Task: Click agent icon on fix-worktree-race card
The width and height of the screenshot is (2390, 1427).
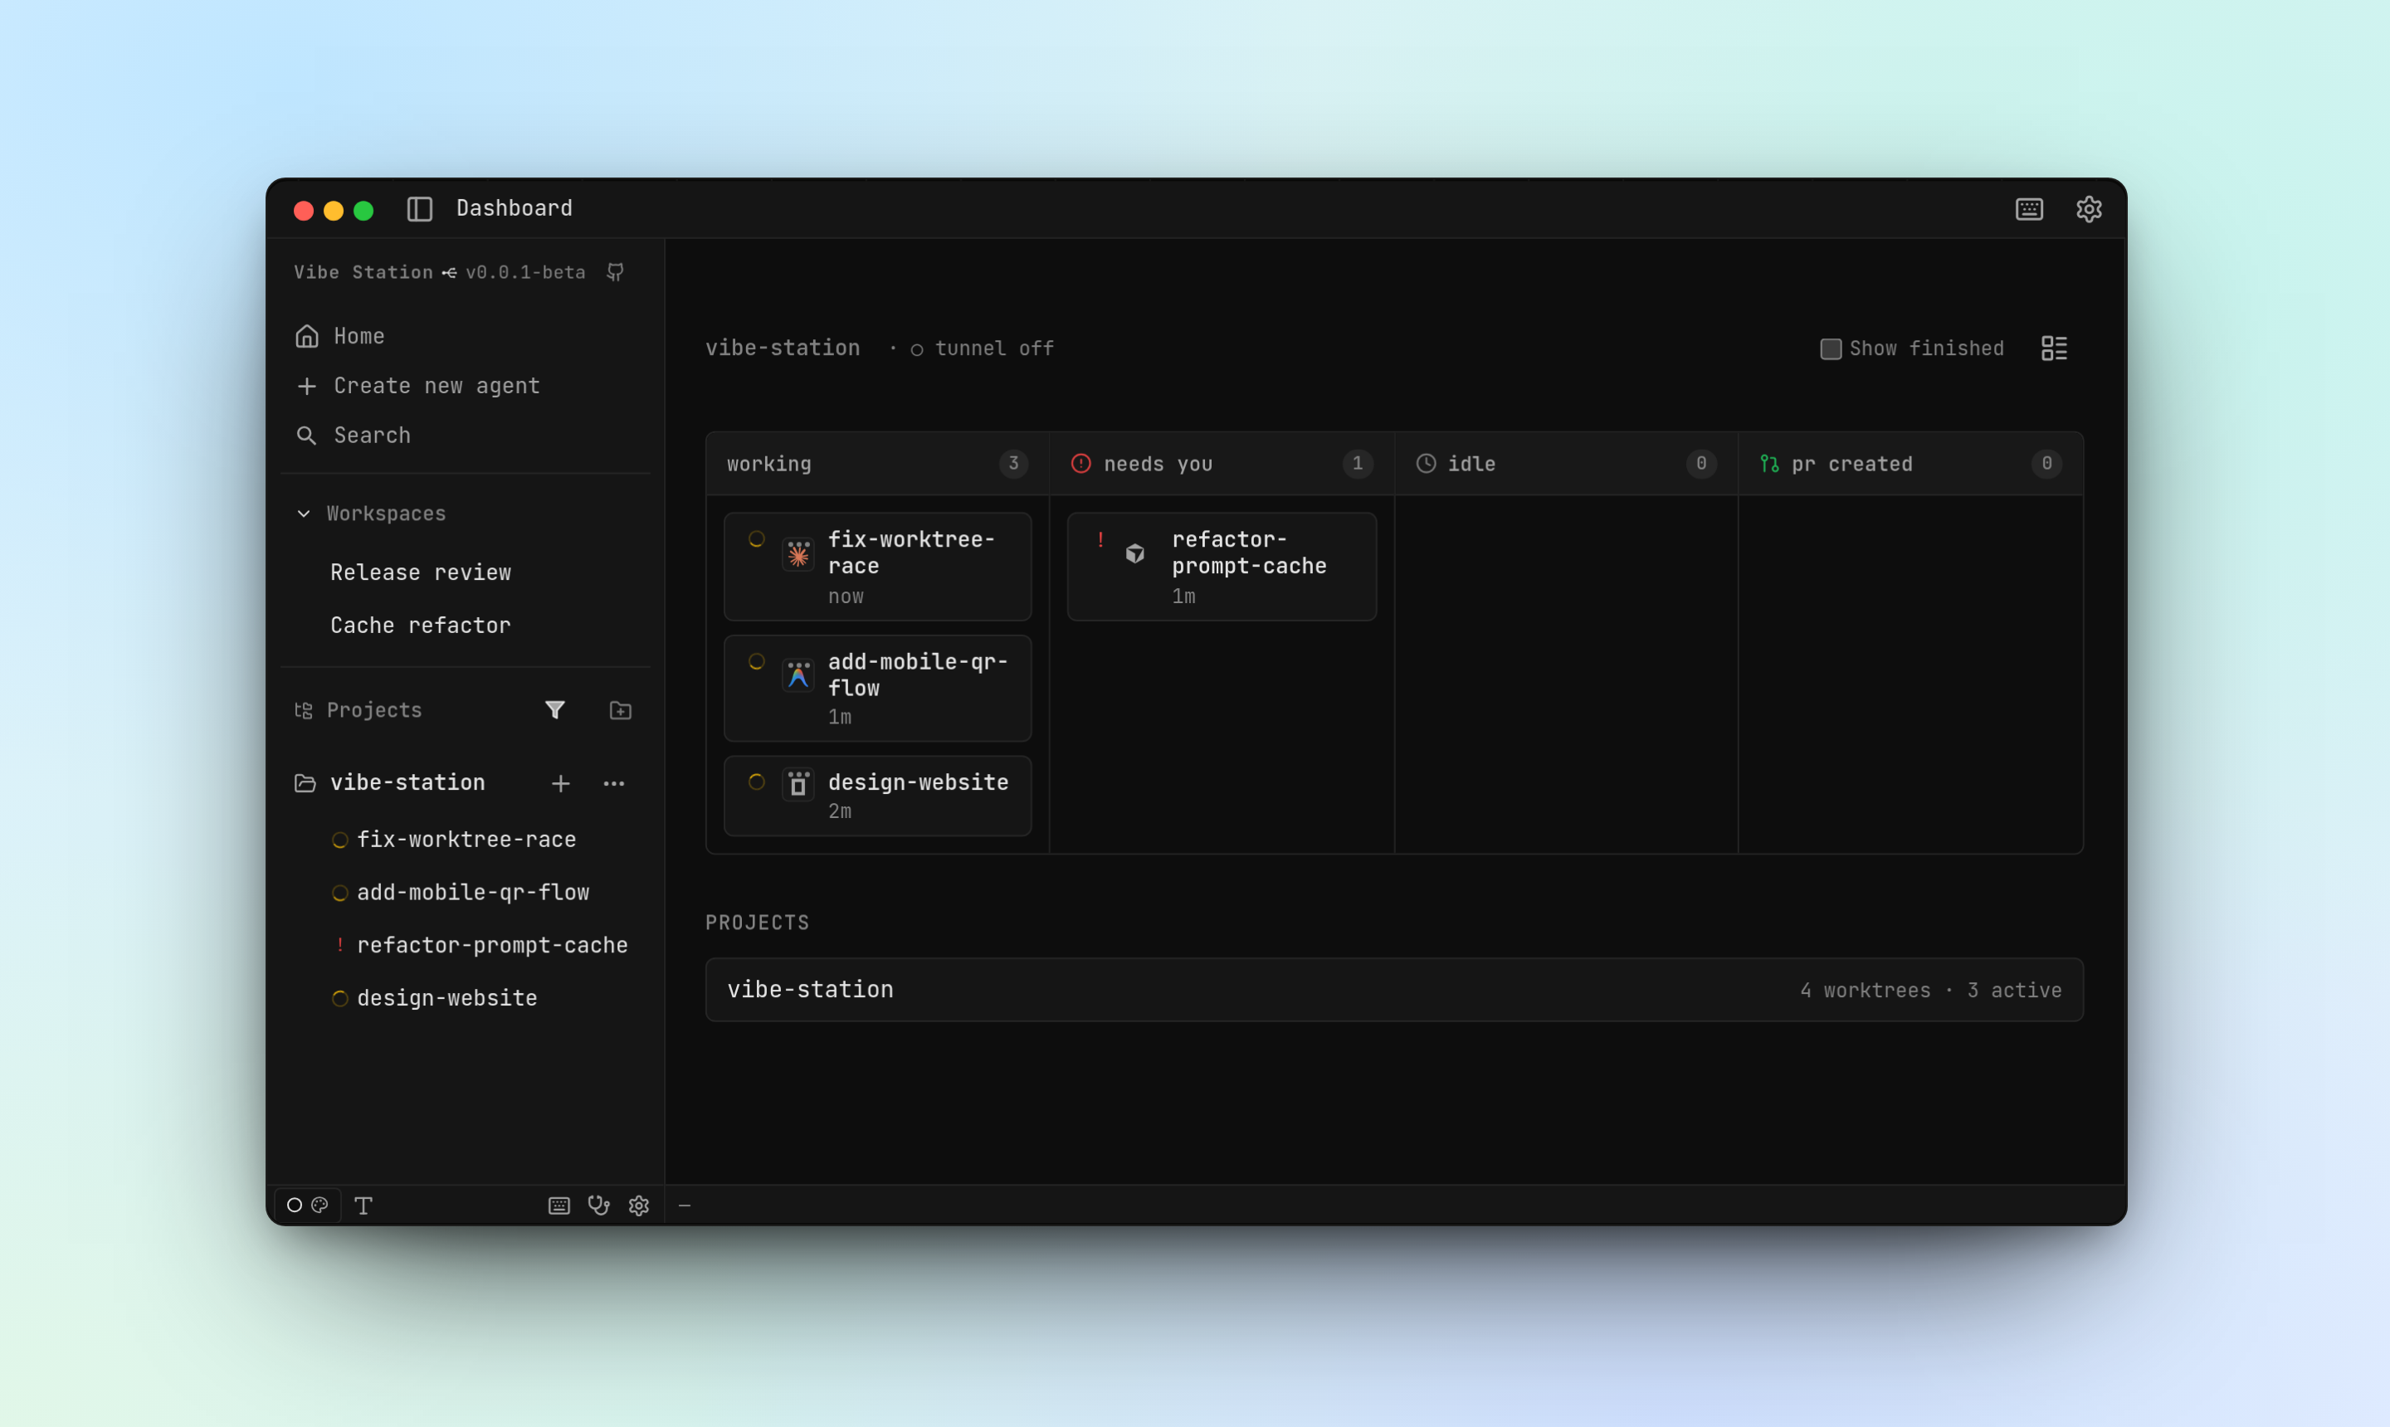Action: coord(798,554)
